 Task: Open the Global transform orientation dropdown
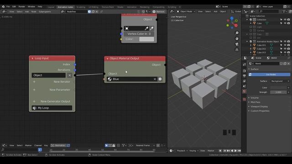(x=236, y=11)
